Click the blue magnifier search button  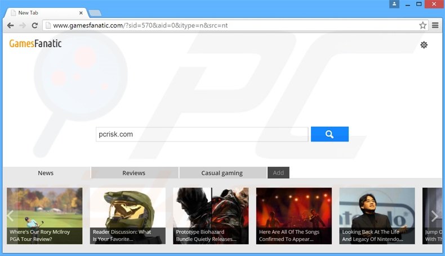[x=330, y=134]
